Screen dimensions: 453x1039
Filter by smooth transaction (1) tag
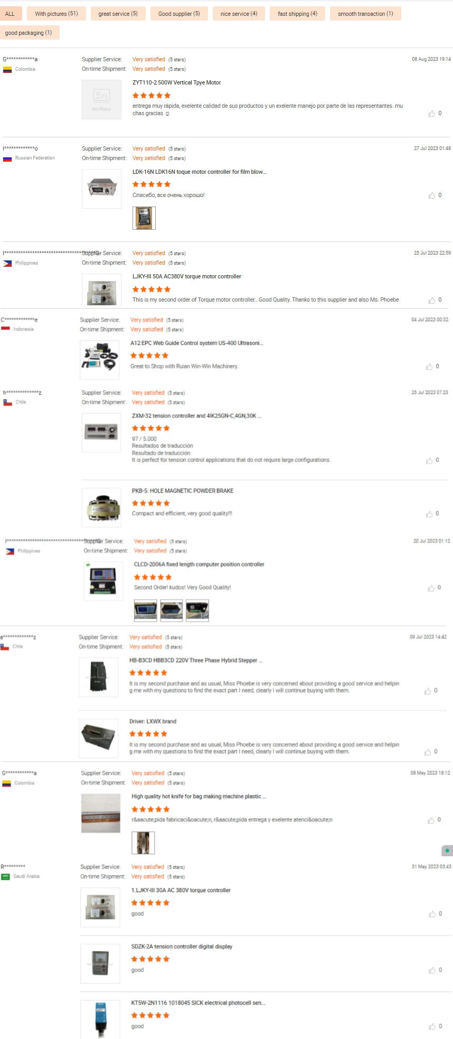point(365,14)
